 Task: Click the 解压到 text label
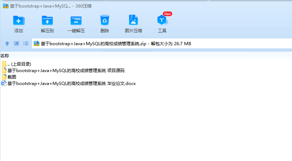pyautogui.click(x=47, y=31)
